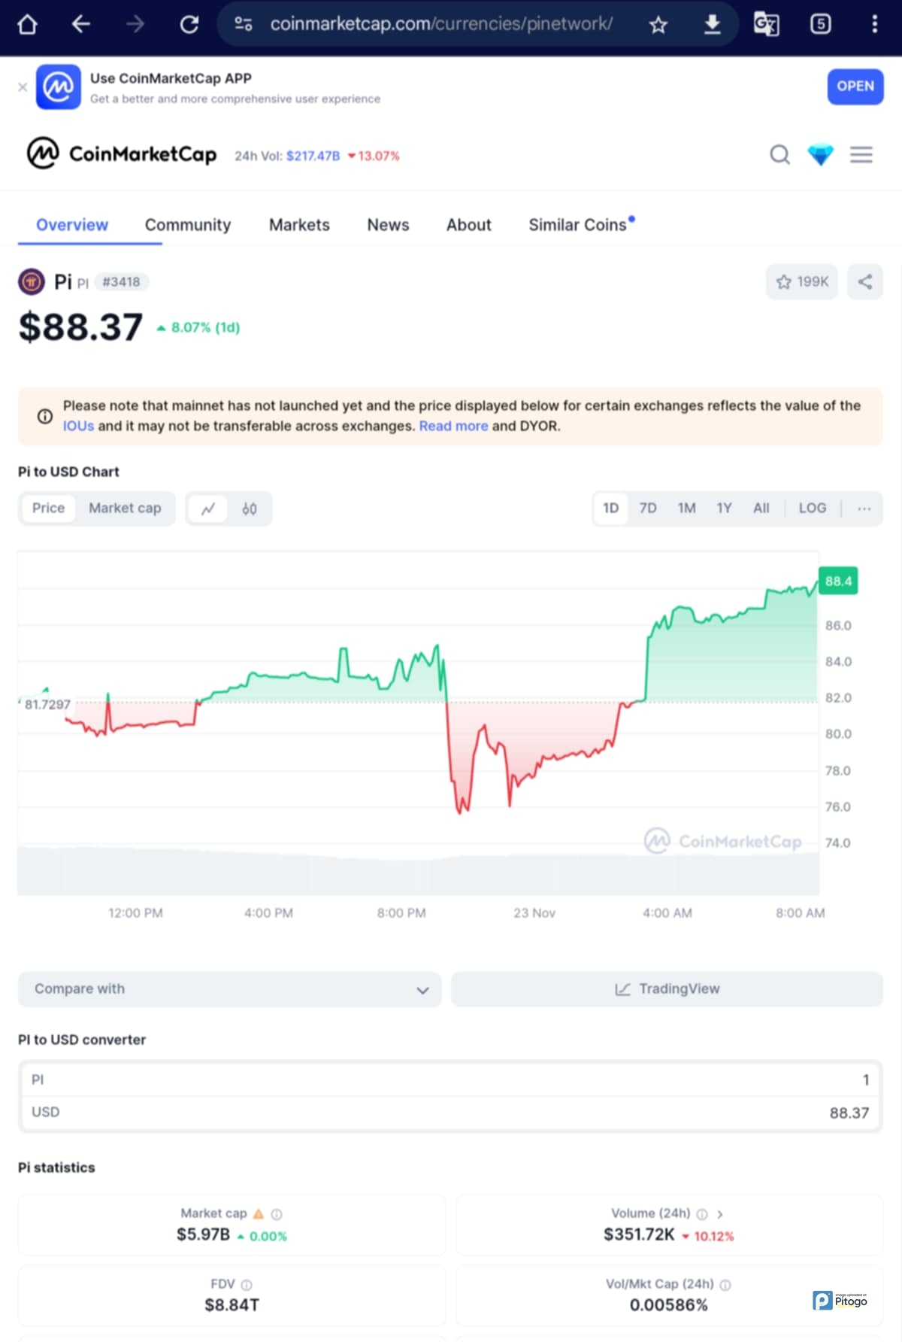The height and width of the screenshot is (1342, 902).
Task: Switch to the Markets tab
Action: [x=299, y=225]
